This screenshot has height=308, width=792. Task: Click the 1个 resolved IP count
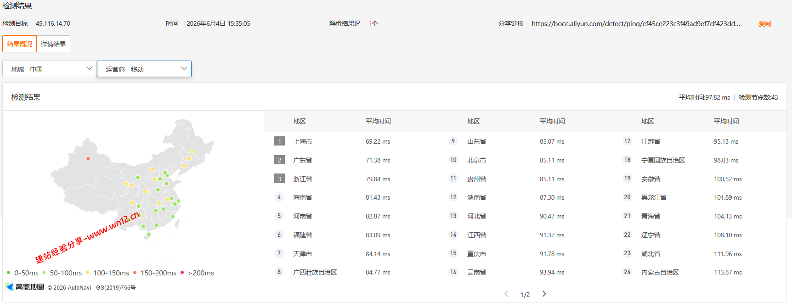click(x=373, y=23)
